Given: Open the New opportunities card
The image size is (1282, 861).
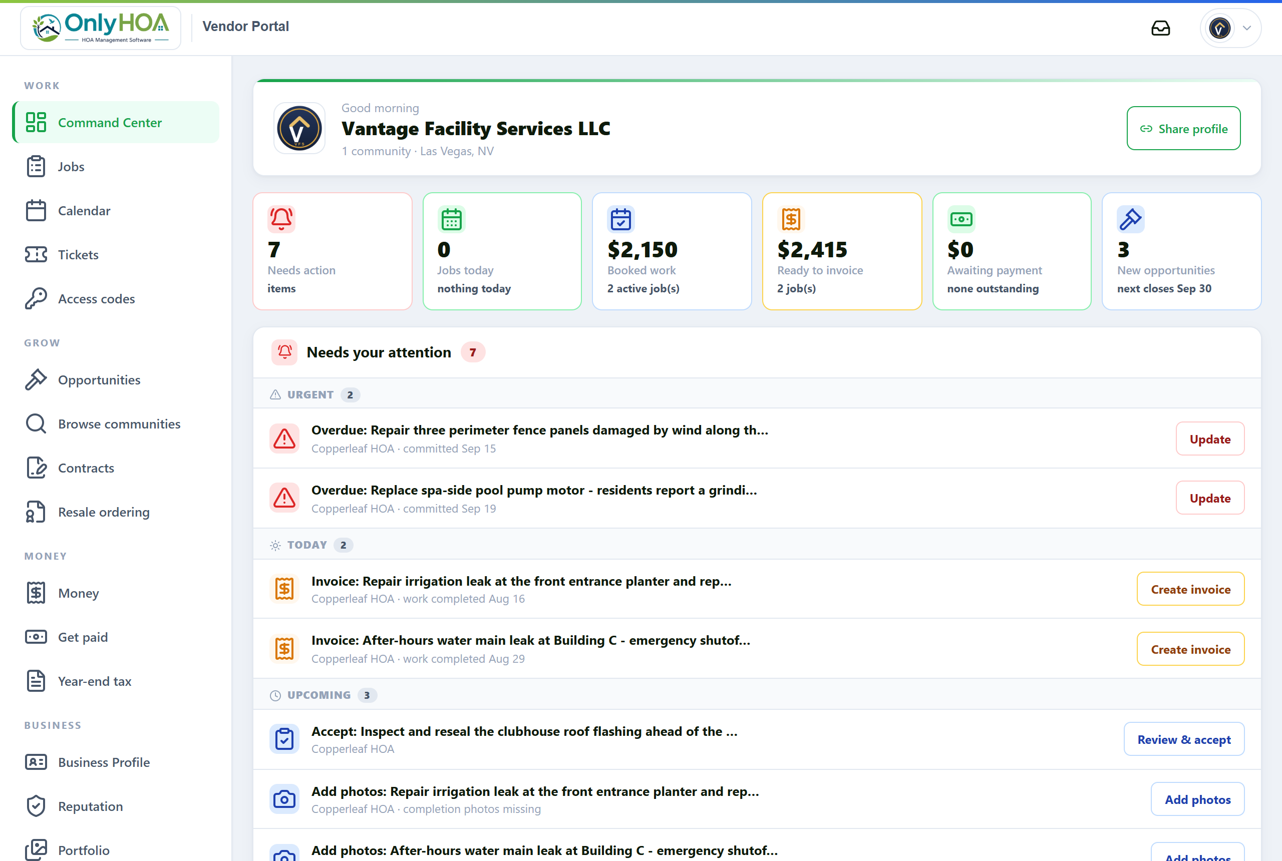Looking at the screenshot, I should pos(1181,251).
